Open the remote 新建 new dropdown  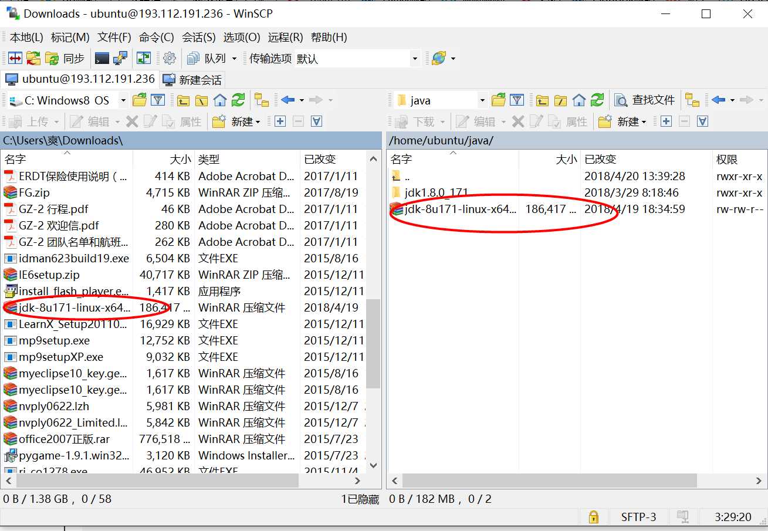[622, 121]
